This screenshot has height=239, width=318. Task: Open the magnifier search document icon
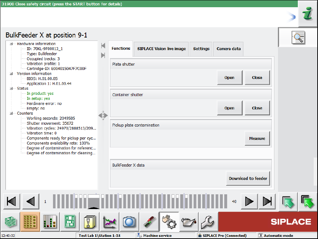pos(298,37)
